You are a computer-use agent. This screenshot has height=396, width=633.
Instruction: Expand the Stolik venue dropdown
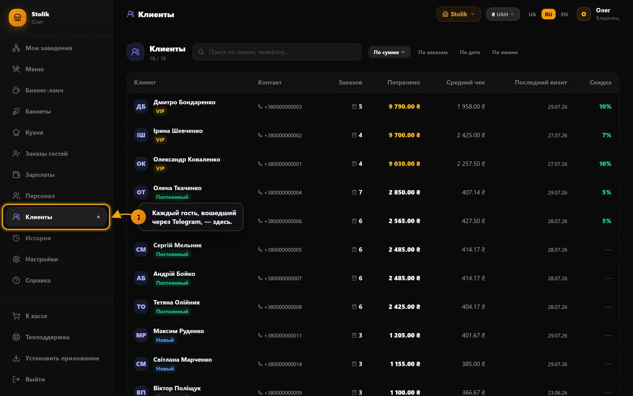459,14
